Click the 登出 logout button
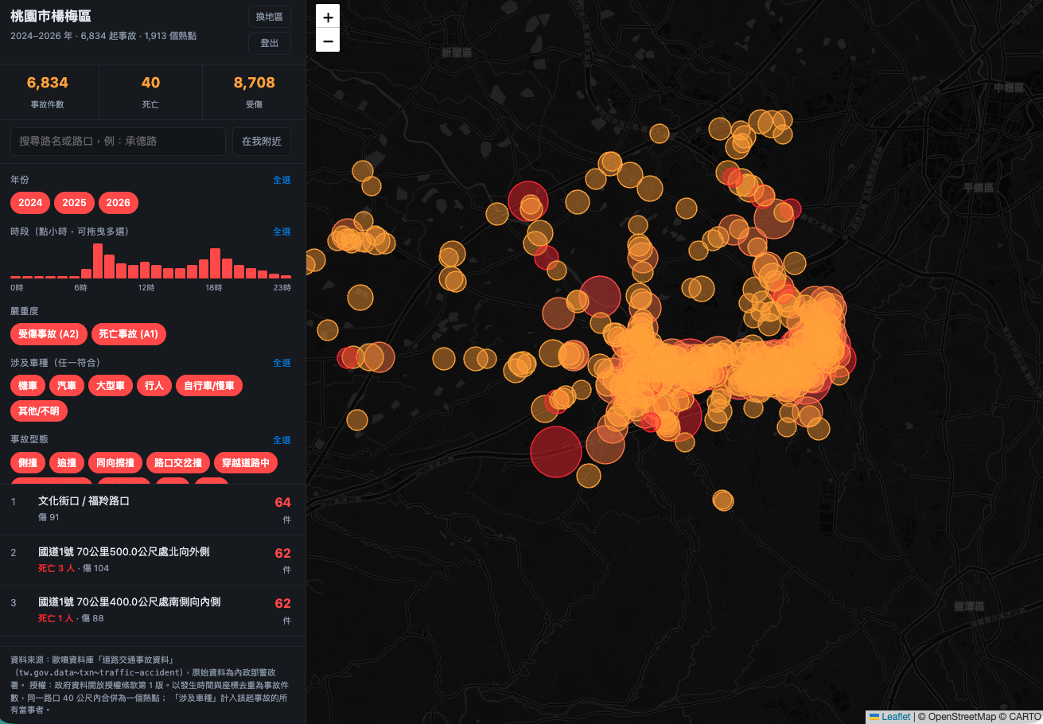This screenshot has width=1043, height=724. tap(270, 43)
